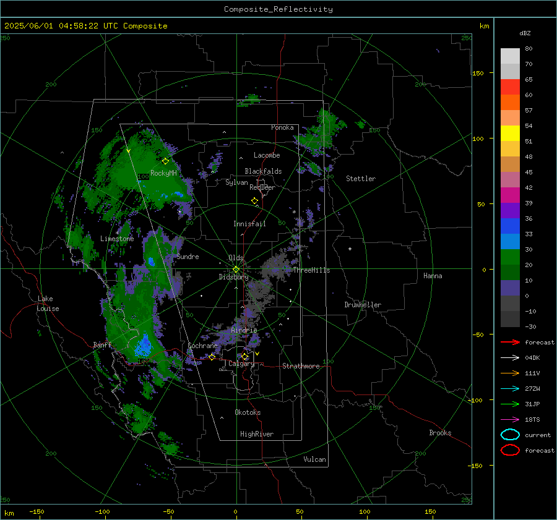Click the yellow 54-51 dBZ swatch
Viewport: 557px width, 520px height.
(510, 134)
